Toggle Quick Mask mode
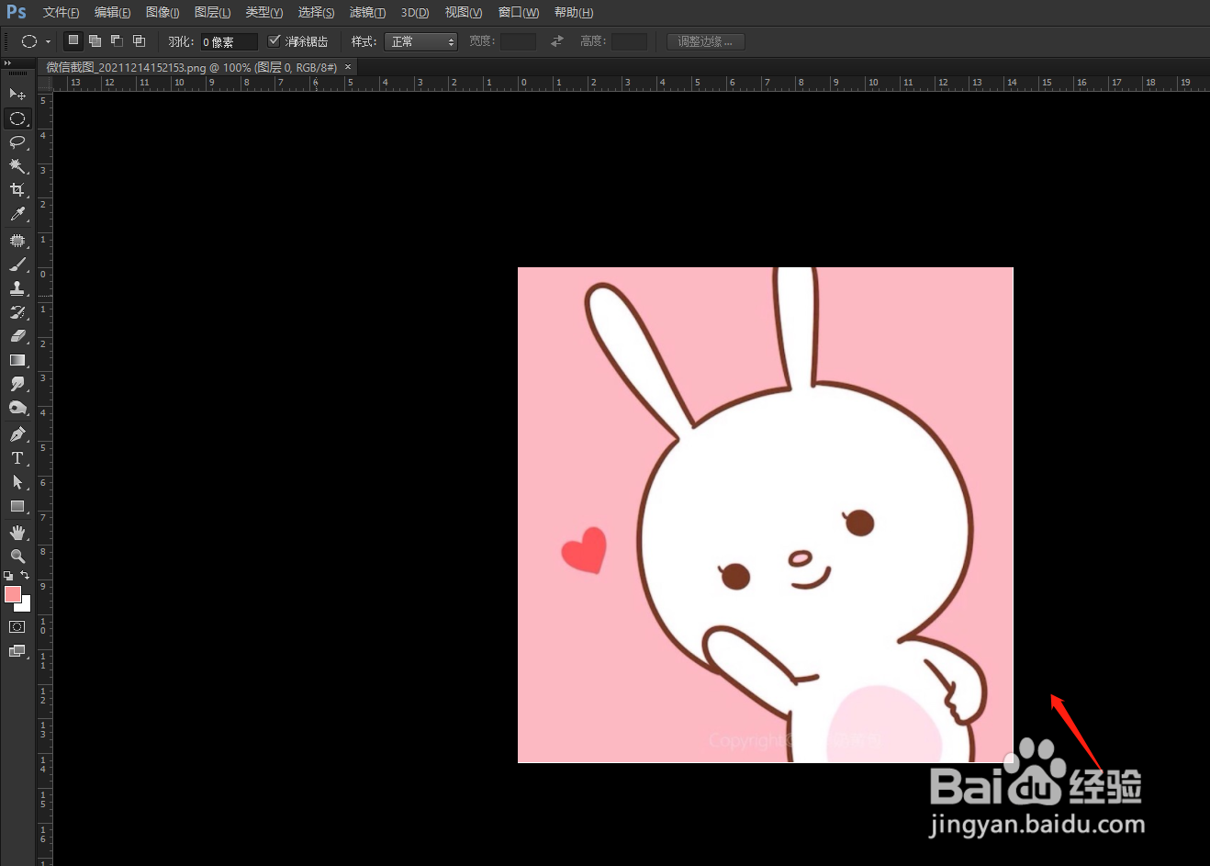1210x866 pixels. coord(17,627)
